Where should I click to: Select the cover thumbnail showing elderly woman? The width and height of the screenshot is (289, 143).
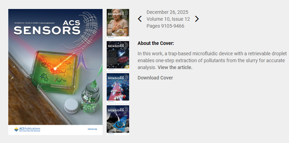pos(118,23)
